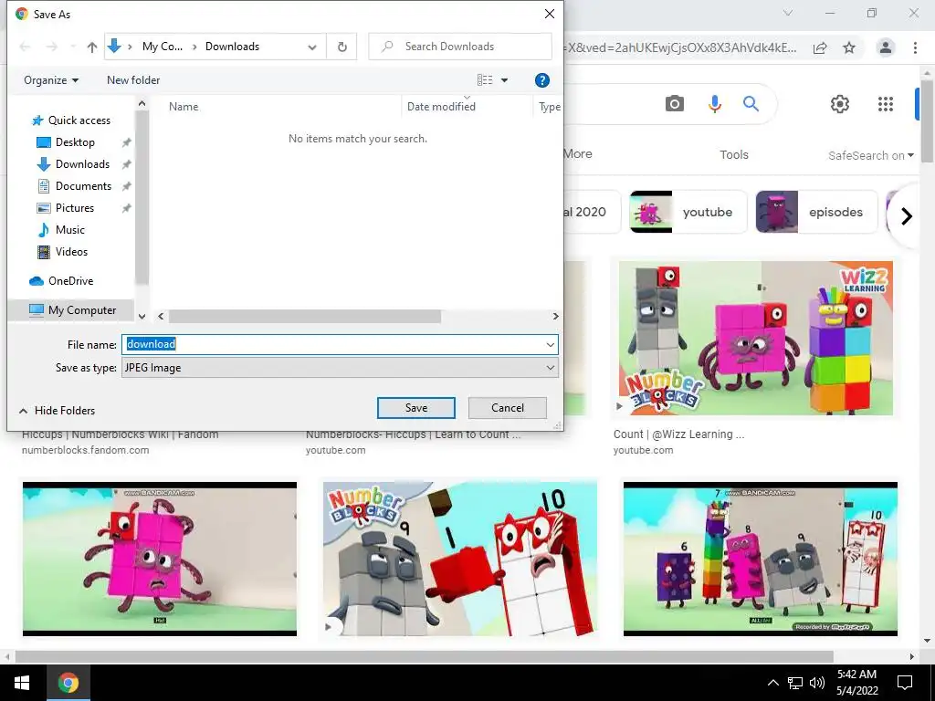Click the forward navigation arrow in Save As
The width and height of the screenshot is (935, 701).
tap(52, 47)
